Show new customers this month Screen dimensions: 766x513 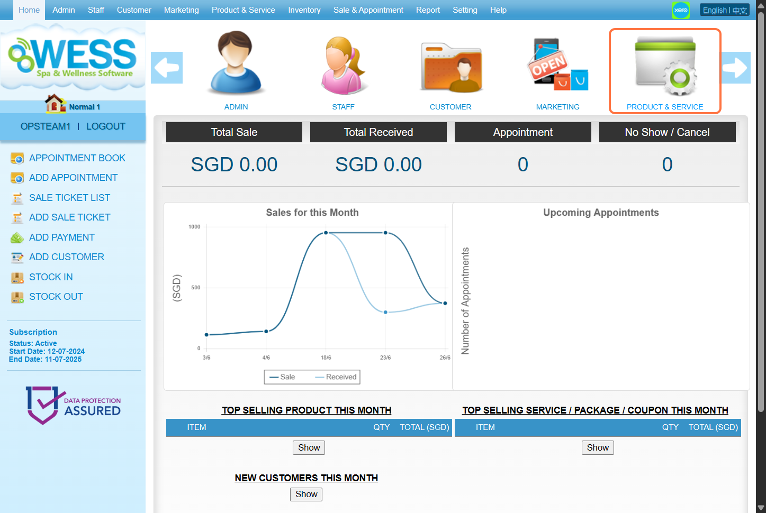click(x=306, y=494)
